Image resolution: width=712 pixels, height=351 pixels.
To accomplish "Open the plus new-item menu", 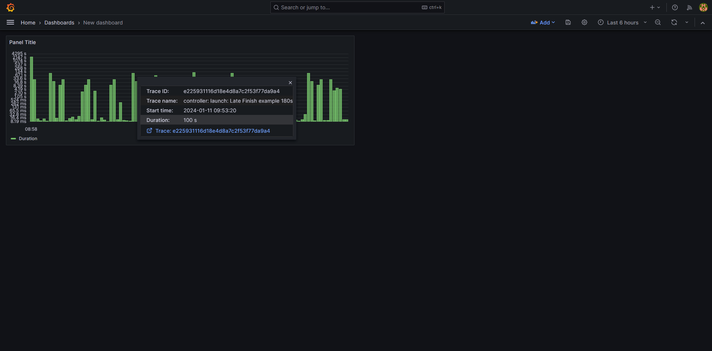I will pyautogui.click(x=655, y=7).
